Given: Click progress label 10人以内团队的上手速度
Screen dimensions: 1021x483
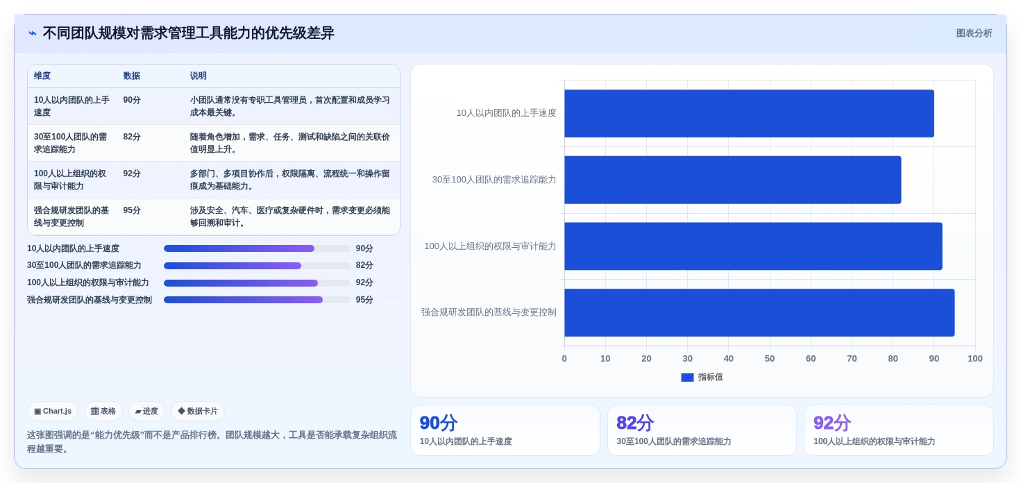Looking at the screenshot, I should coord(73,248).
